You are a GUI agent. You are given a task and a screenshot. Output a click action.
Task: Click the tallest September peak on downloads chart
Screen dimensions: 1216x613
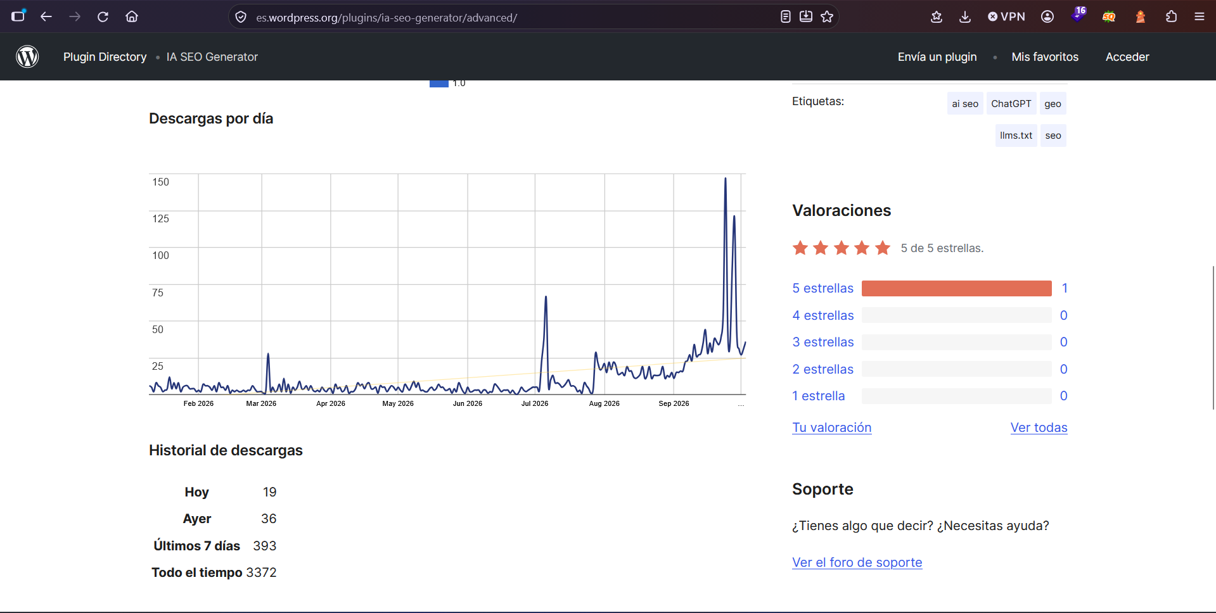(x=726, y=180)
